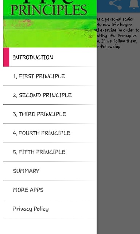140x234 pixels.
Task: Tap the blue app bar left of share icon
Action: (x=103, y=6)
